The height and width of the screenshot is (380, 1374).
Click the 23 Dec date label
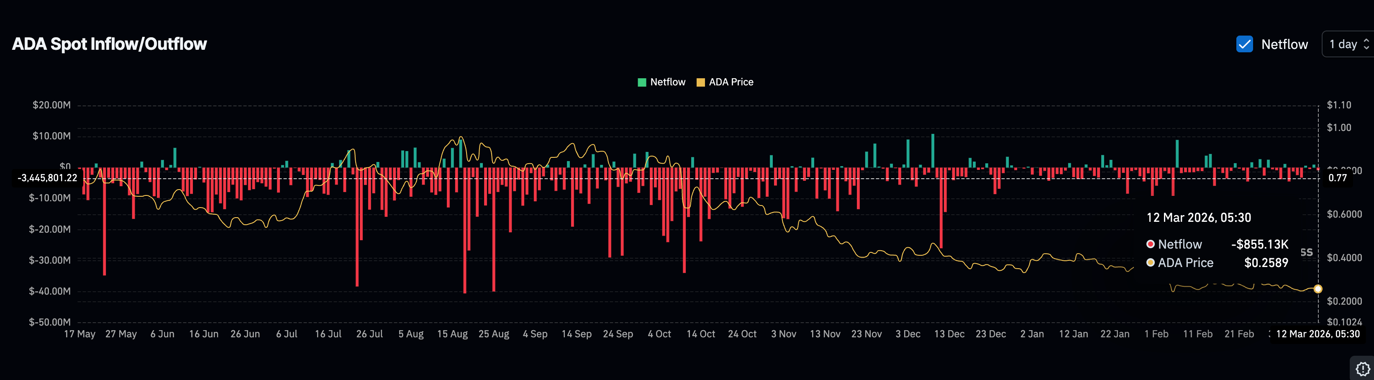991,334
